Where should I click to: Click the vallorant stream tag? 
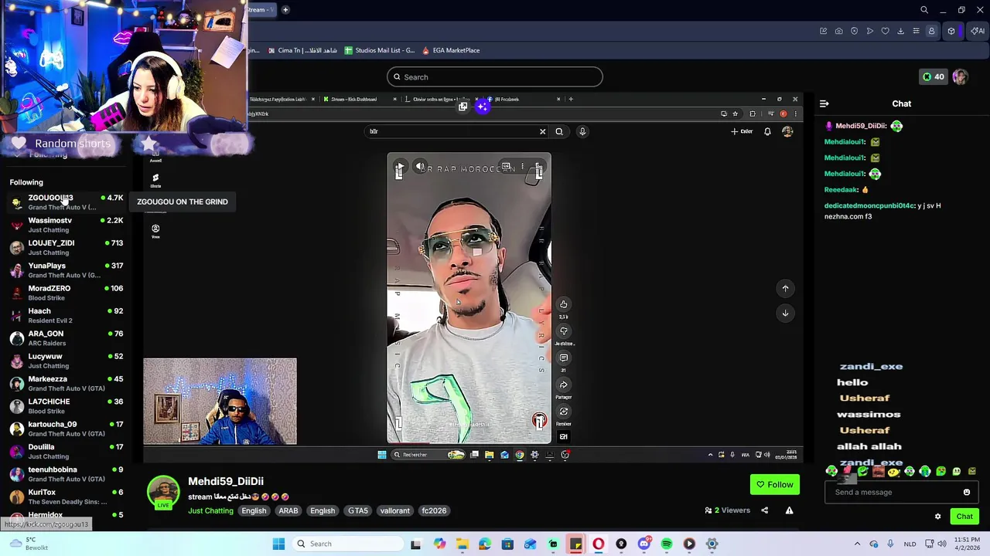tap(394, 510)
